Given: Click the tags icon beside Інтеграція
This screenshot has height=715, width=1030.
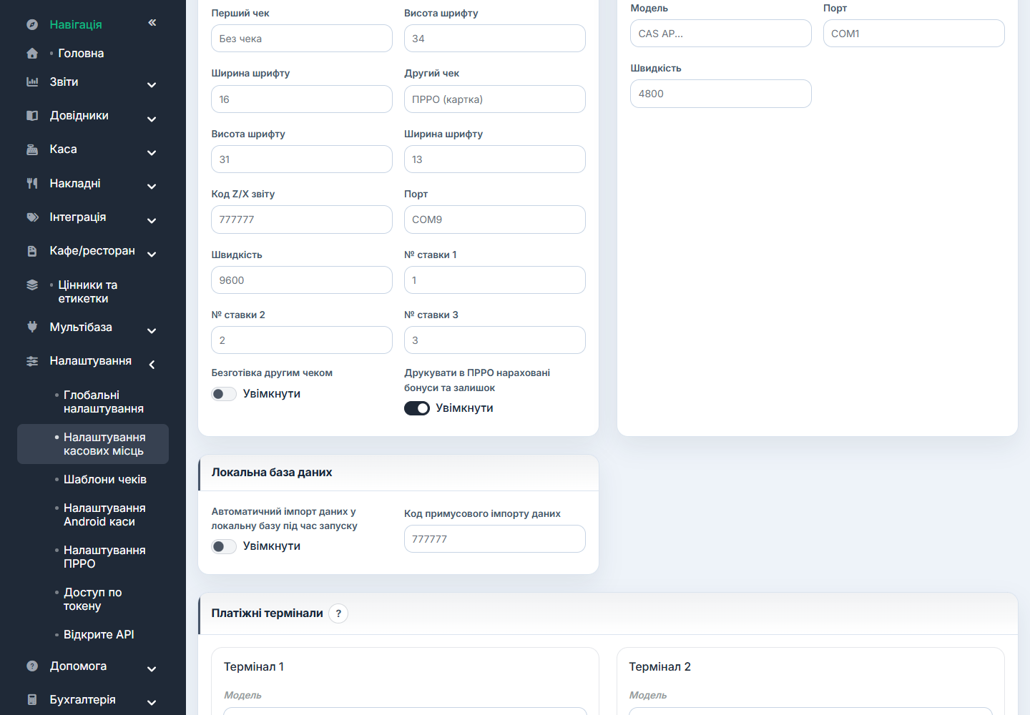Looking at the screenshot, I should [x=32, y=217].
